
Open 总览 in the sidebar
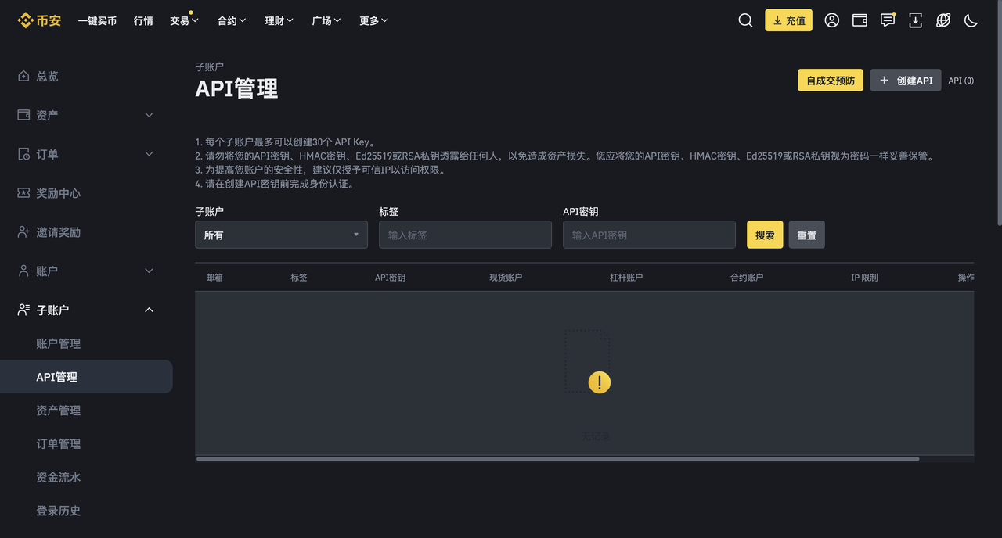pos(47,76)
